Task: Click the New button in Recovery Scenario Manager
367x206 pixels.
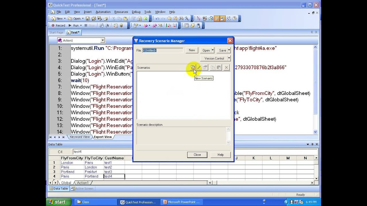Action: [192, 50]
